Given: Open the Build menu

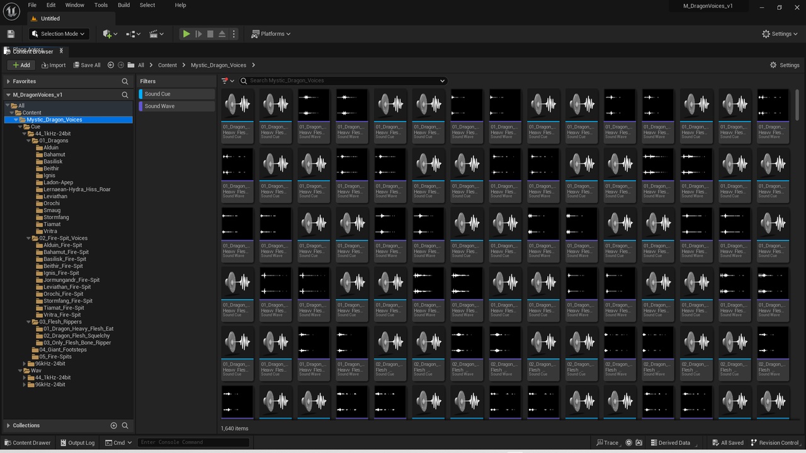Looking at the screenshot, I should (124, 5).
